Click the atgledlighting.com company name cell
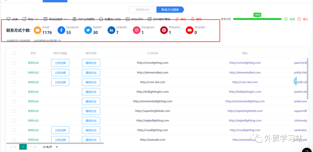Viewport: 313px width, 152px height. coord(153,121)
